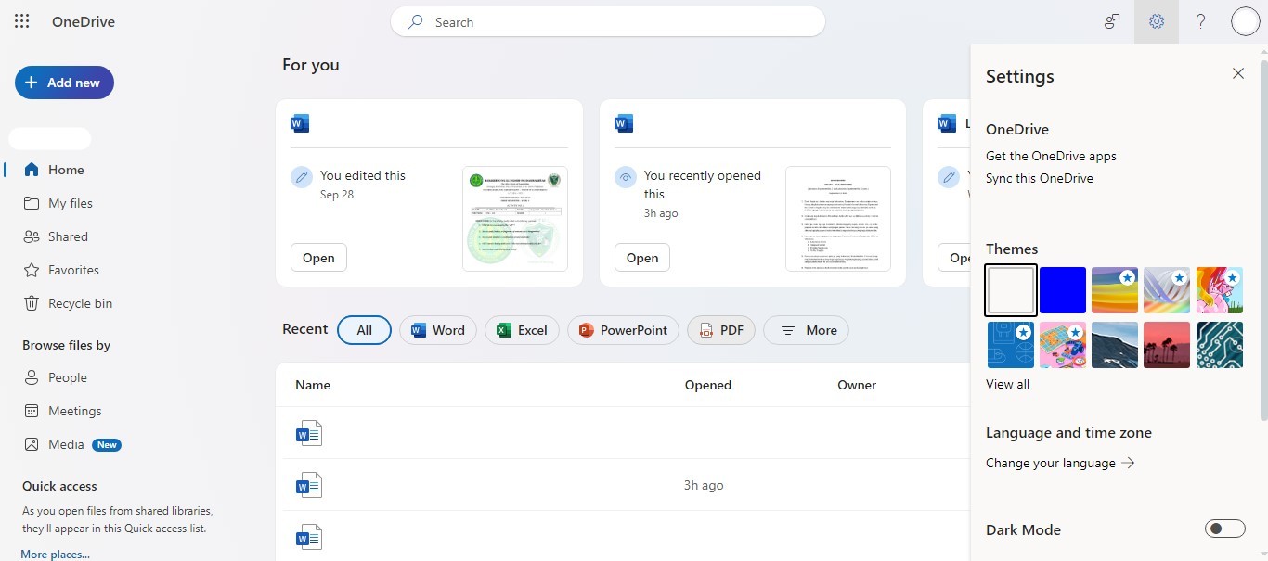
Task: Enable Dark Mode
Action: pos(1224,528)
